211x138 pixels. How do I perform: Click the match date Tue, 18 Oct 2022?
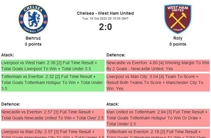(105, 19)
